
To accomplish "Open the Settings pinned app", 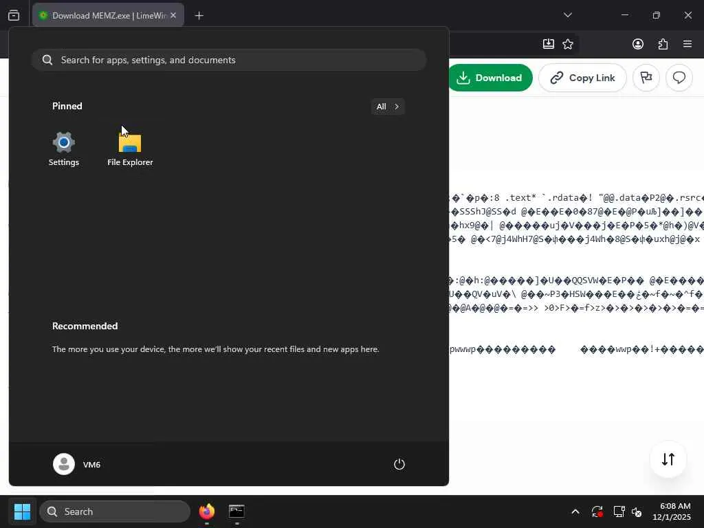I will (x=63, y=149).
